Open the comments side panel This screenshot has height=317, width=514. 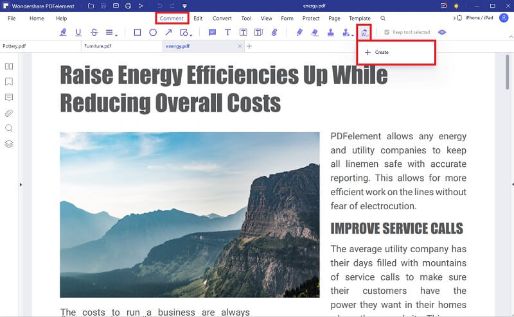point(9,98)
